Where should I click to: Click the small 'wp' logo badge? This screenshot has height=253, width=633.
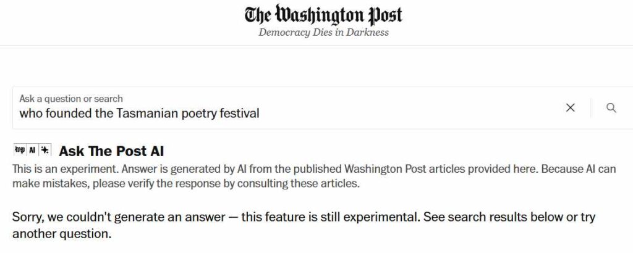tap(19, 150)
